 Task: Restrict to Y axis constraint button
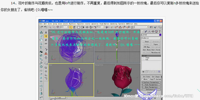[x=46, y=36]
